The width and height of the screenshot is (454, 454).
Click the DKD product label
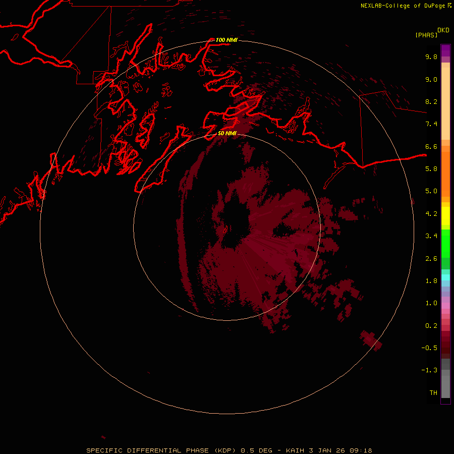click(x=443, y=30)
